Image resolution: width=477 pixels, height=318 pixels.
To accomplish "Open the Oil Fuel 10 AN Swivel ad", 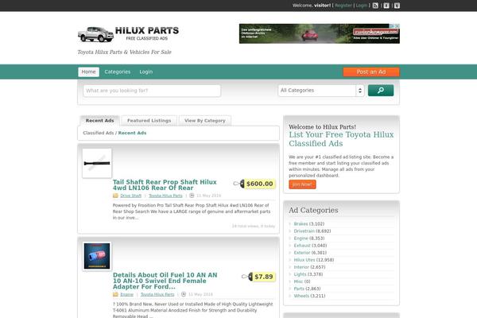I will pyautogui.click(x=165, y=281).
